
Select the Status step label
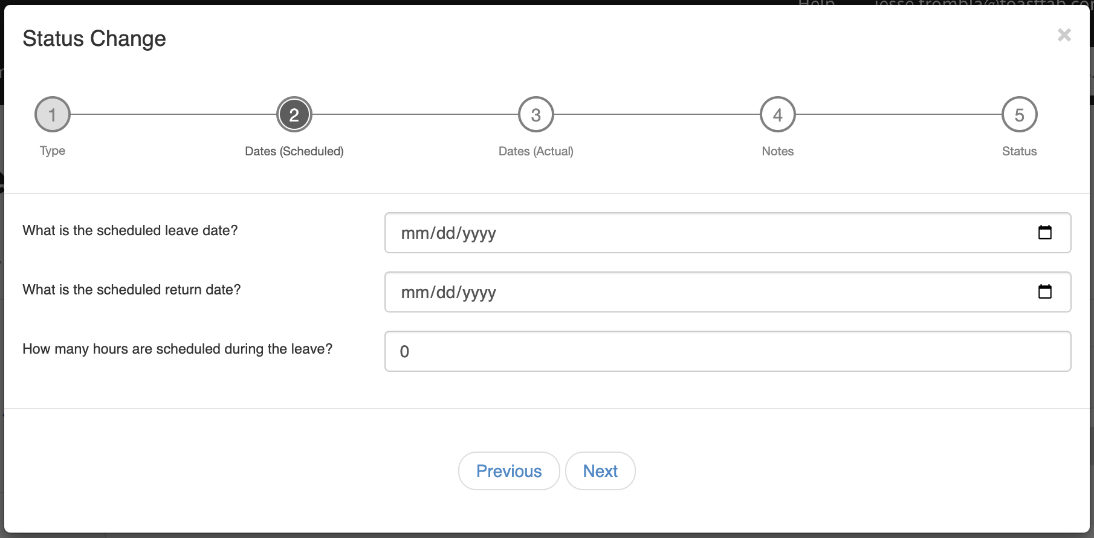pyautogui.click(x=1019, y=151)
